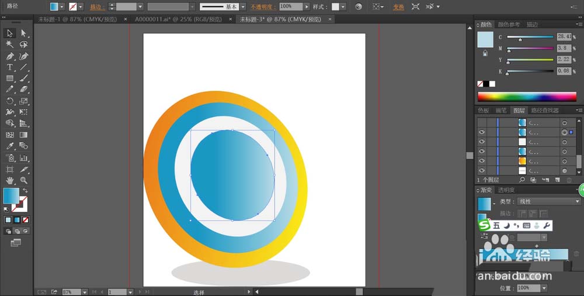Switch to 透明度 transparency tab
Viewport: 584px width, 296px height.
(x=506, y=190)
